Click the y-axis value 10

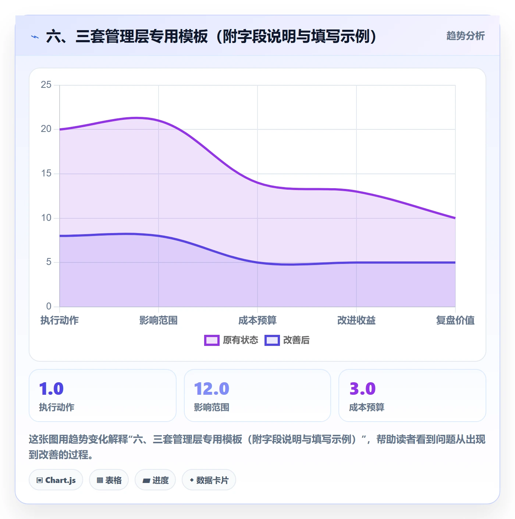point(46,218)
